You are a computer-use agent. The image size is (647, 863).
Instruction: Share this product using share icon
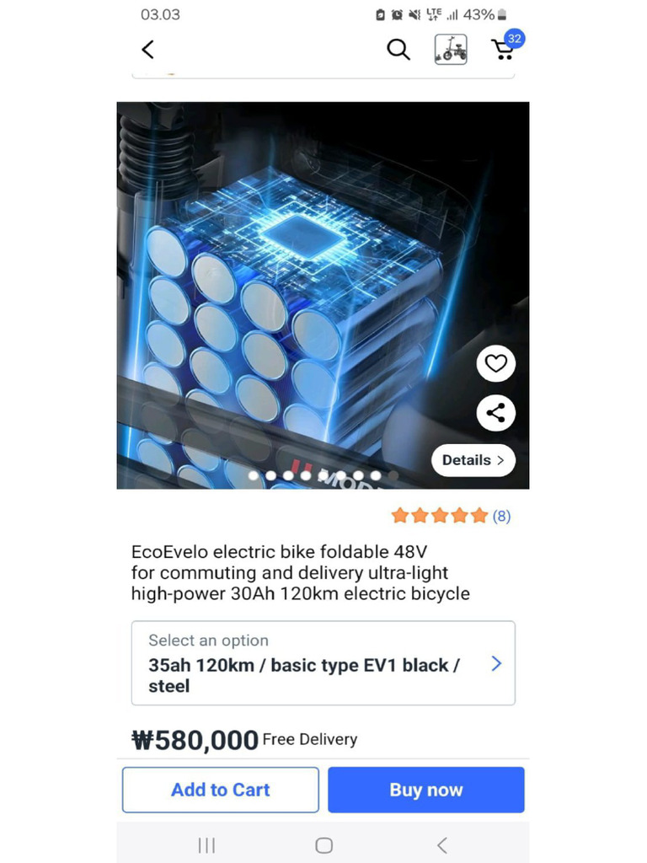pos(495,413)
